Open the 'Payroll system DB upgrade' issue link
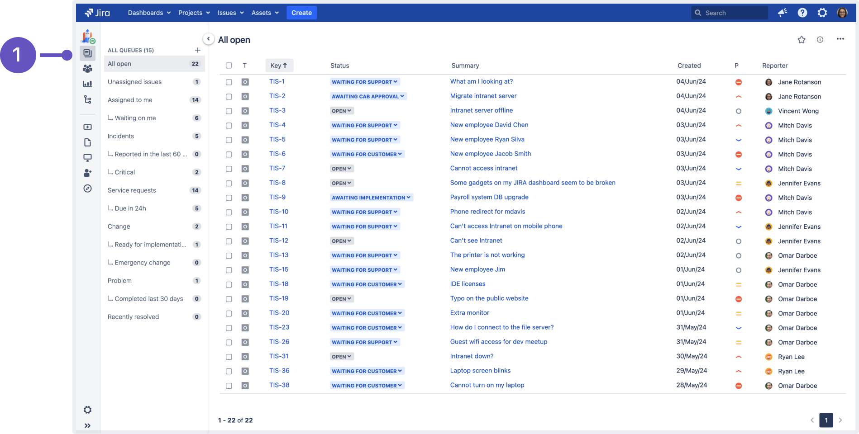 [489, 197]
